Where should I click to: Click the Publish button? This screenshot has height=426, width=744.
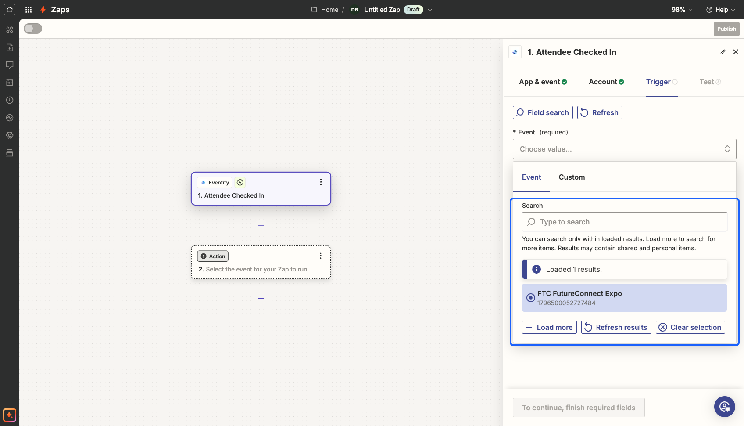(x=726, y=29)
